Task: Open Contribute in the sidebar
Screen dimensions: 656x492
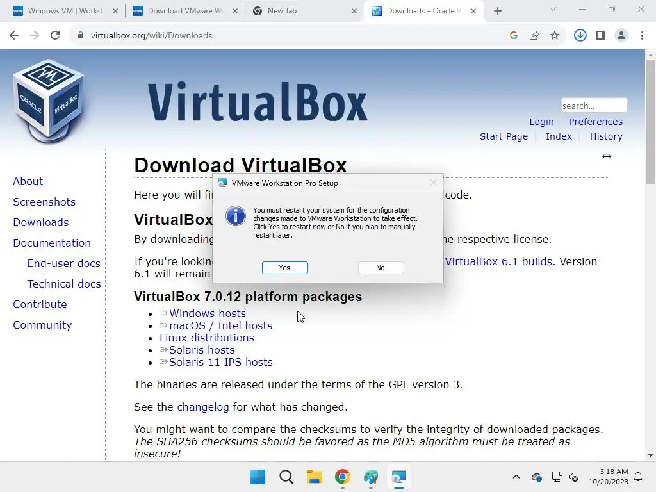Action: pyautogui.click(x=40, y=304)
